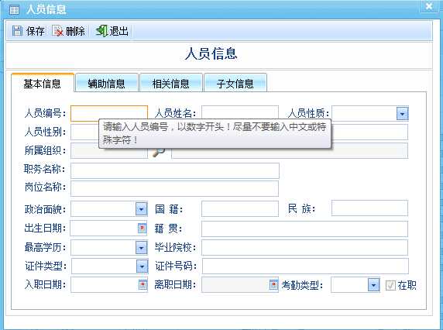Viewport: 443px width, 330px height.
Task: Click the 人员姓名 input field
Action: click(240, 112)
